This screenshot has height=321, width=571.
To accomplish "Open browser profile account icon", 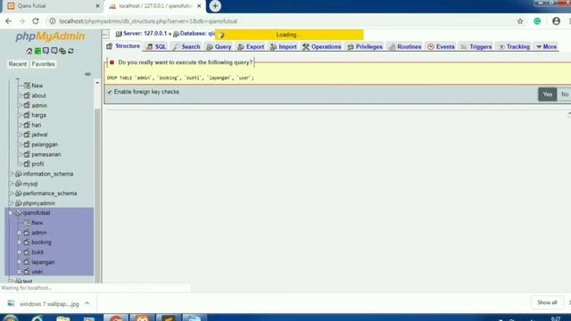I will click(556, 21).
